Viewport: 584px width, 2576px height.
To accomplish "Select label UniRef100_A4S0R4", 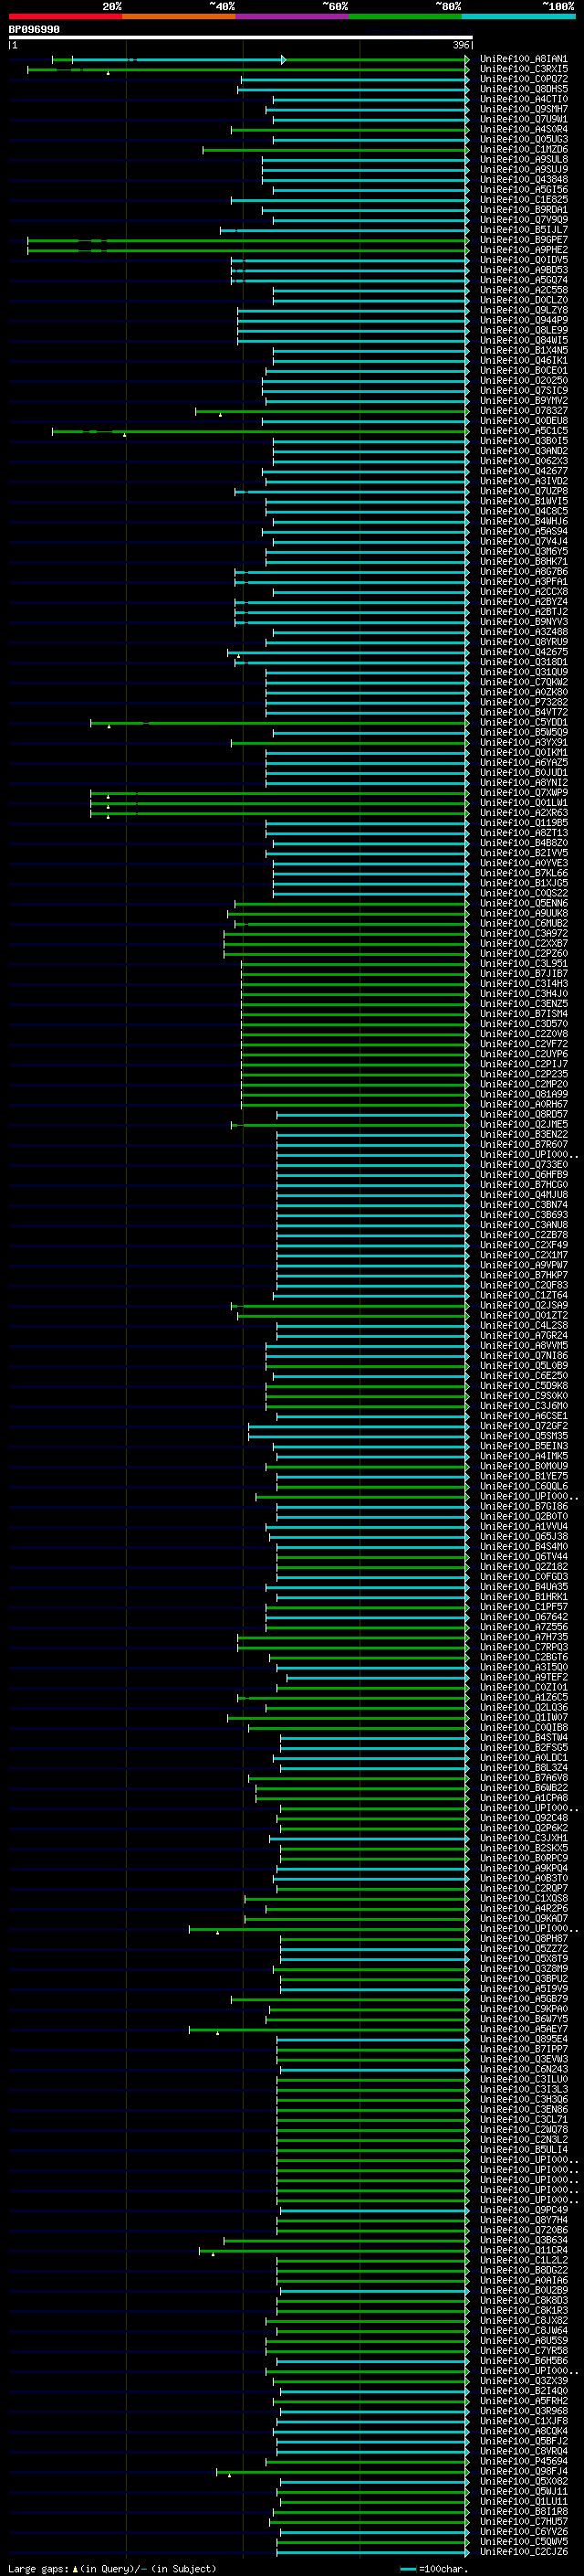I will click(x=523, y=129).
